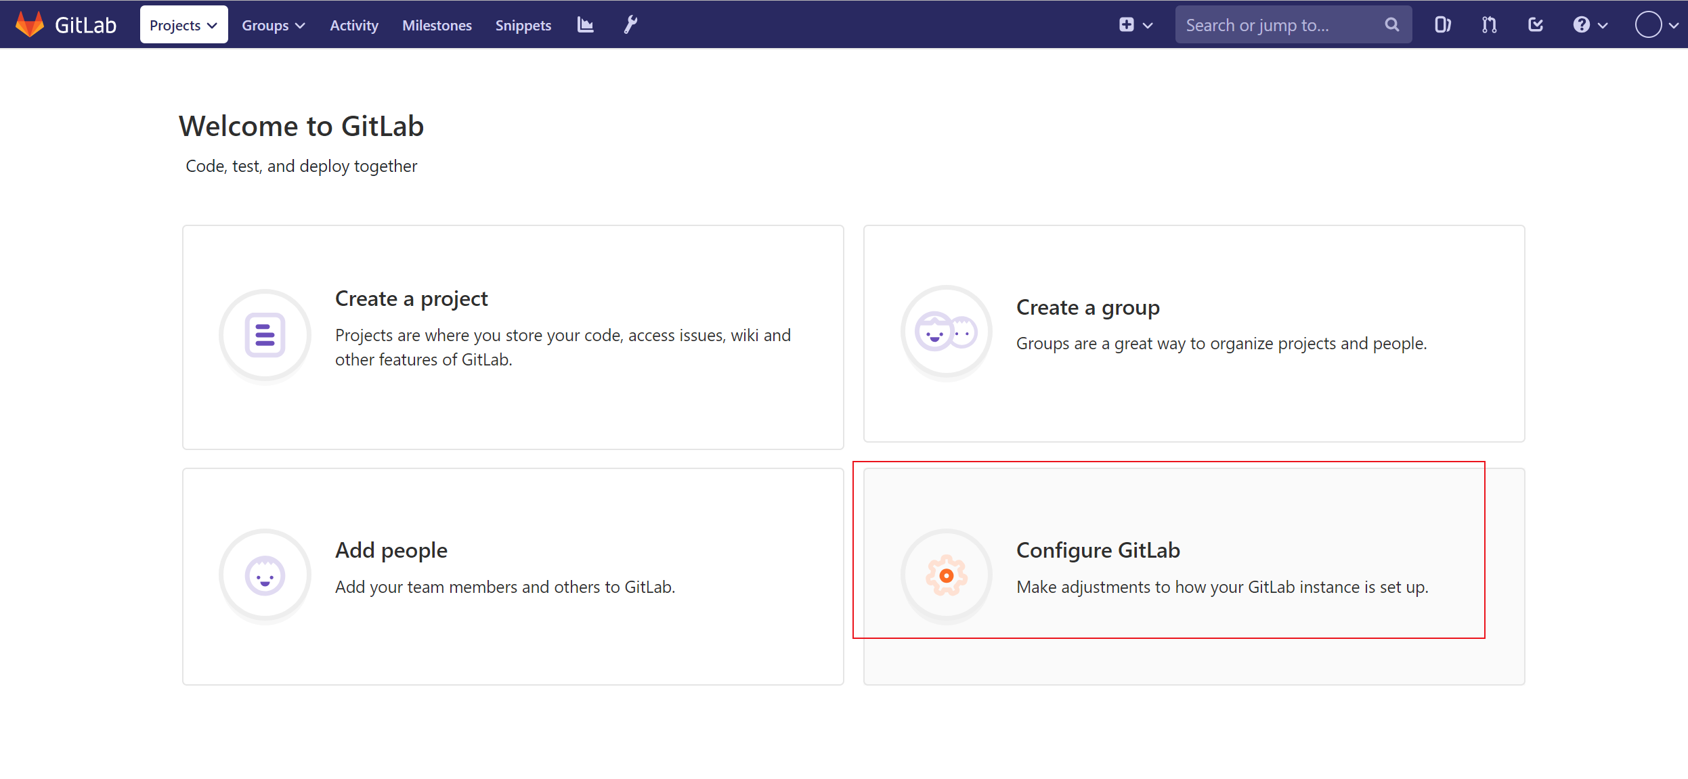Open the new item plus dropdown
Image resolution: width=1688 pixels, height=779 pixels.
coord(1135,25)
